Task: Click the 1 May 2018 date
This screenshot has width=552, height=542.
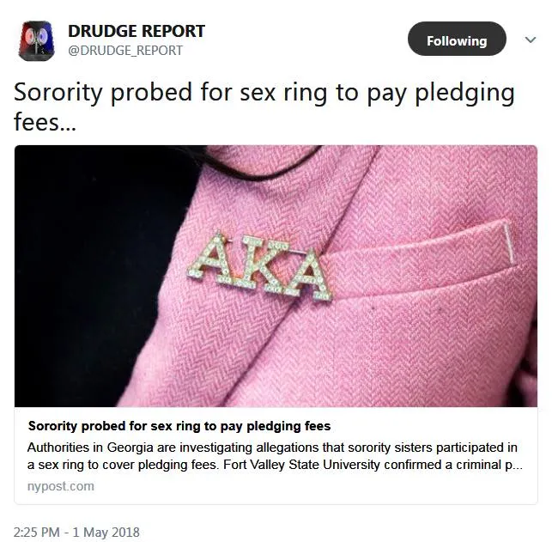Action: (x=106, y=533)
